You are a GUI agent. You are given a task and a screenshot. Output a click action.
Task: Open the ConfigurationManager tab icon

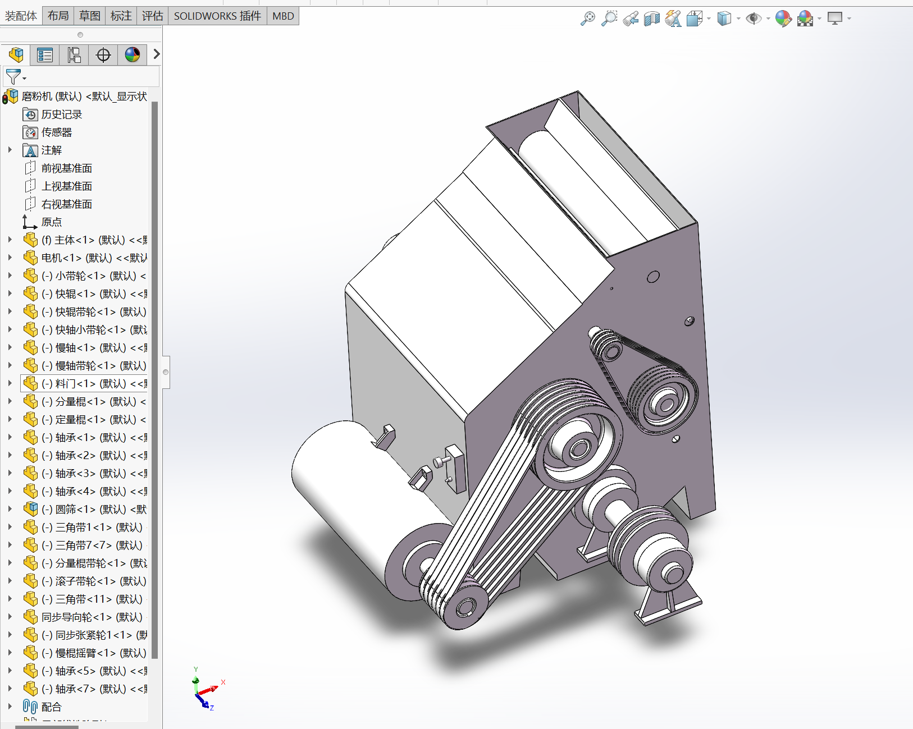coord(74,55)
